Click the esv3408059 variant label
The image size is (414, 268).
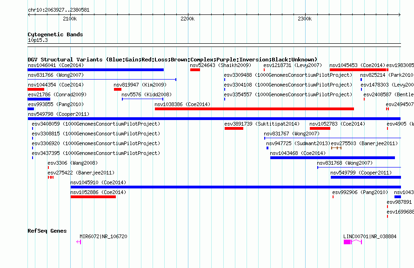(96, 124)
